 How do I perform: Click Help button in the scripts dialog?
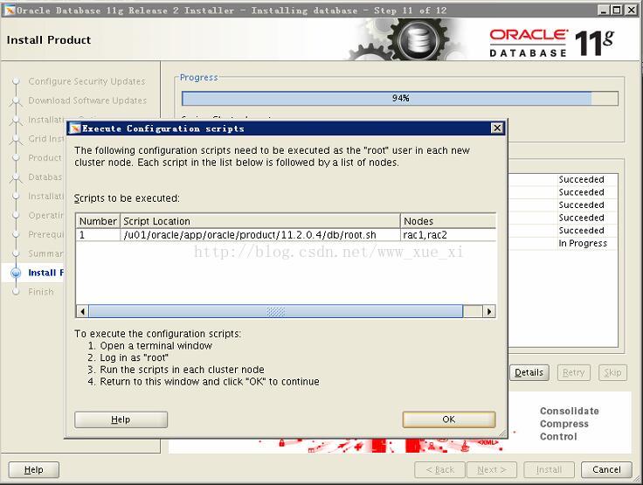click(x=121, y=419)
